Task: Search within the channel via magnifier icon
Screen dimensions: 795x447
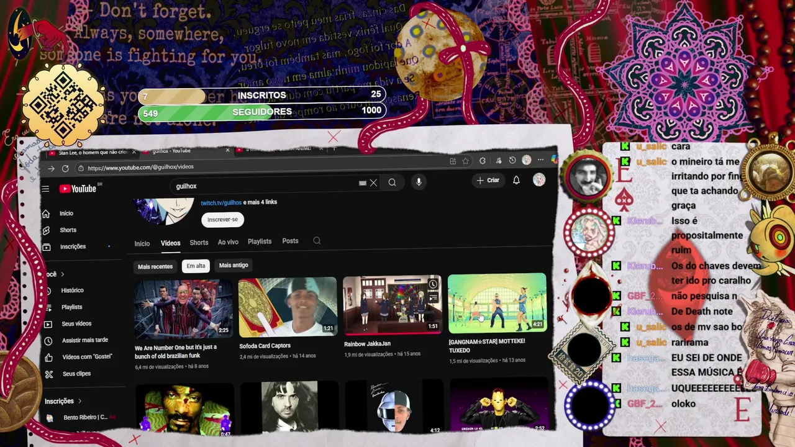Action: (317, 241)
